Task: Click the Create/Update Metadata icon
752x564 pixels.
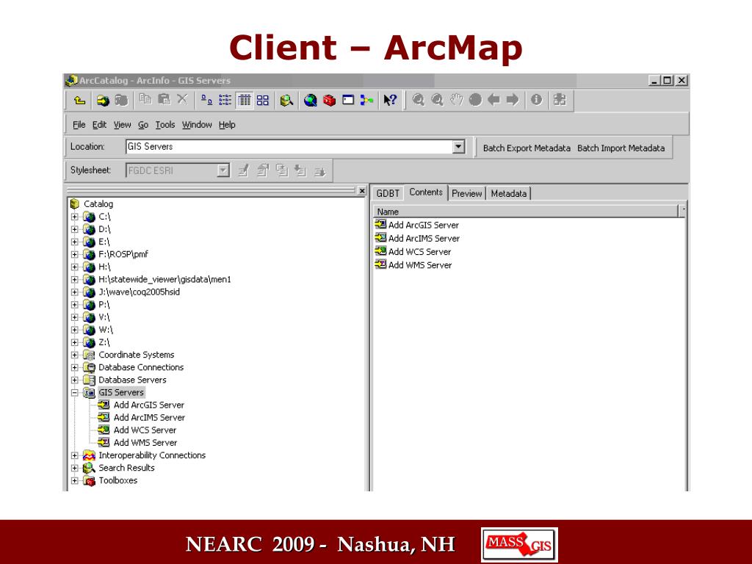Action: (x=281, y=170)
